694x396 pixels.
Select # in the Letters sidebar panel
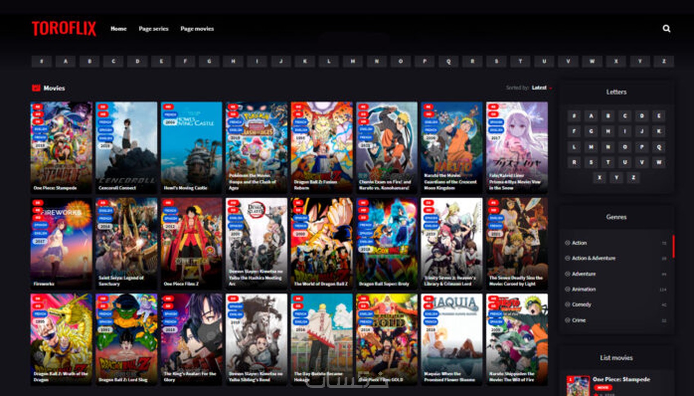[x=574, y=116]
